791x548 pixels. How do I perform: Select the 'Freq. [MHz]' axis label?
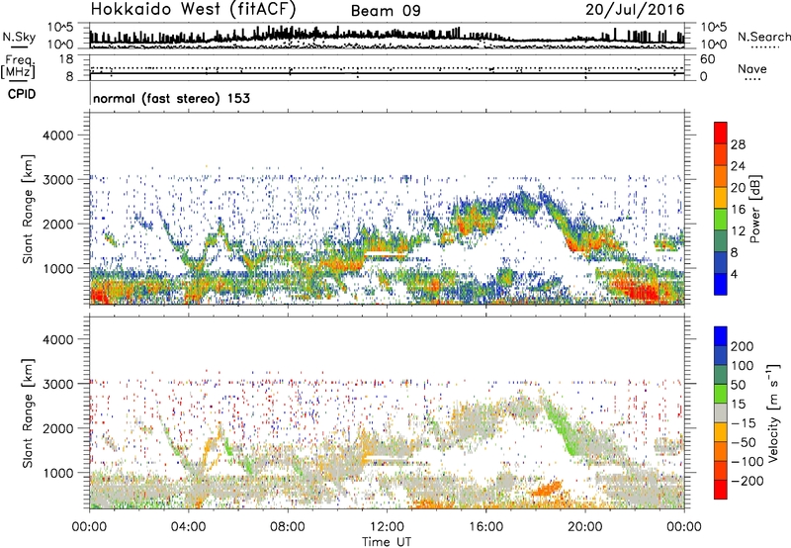pyautogui.click(x=19, y=67)
